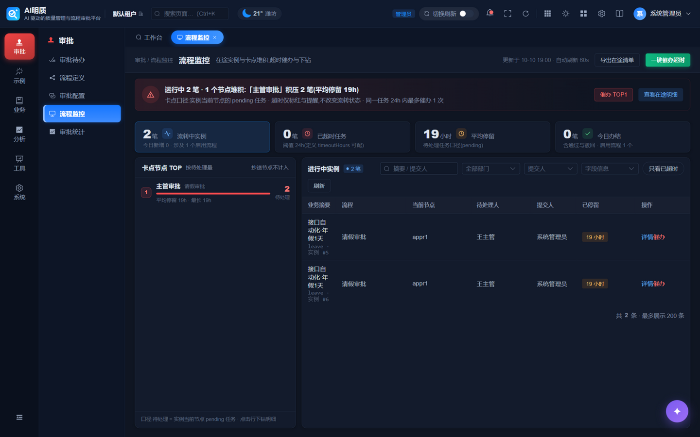Screen dimensions: 700x437
Task: Click 导出在途清单 button
Action: click(x=617, y=60)
